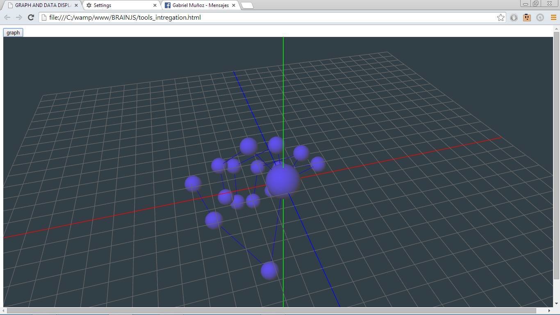Viewport: 560px width, 315px height.
Task: Switch to the Settings tab
Action: 122,5
